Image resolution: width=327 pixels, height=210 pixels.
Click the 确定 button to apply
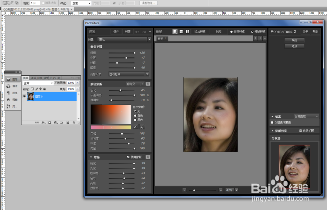tap(295, 40)
